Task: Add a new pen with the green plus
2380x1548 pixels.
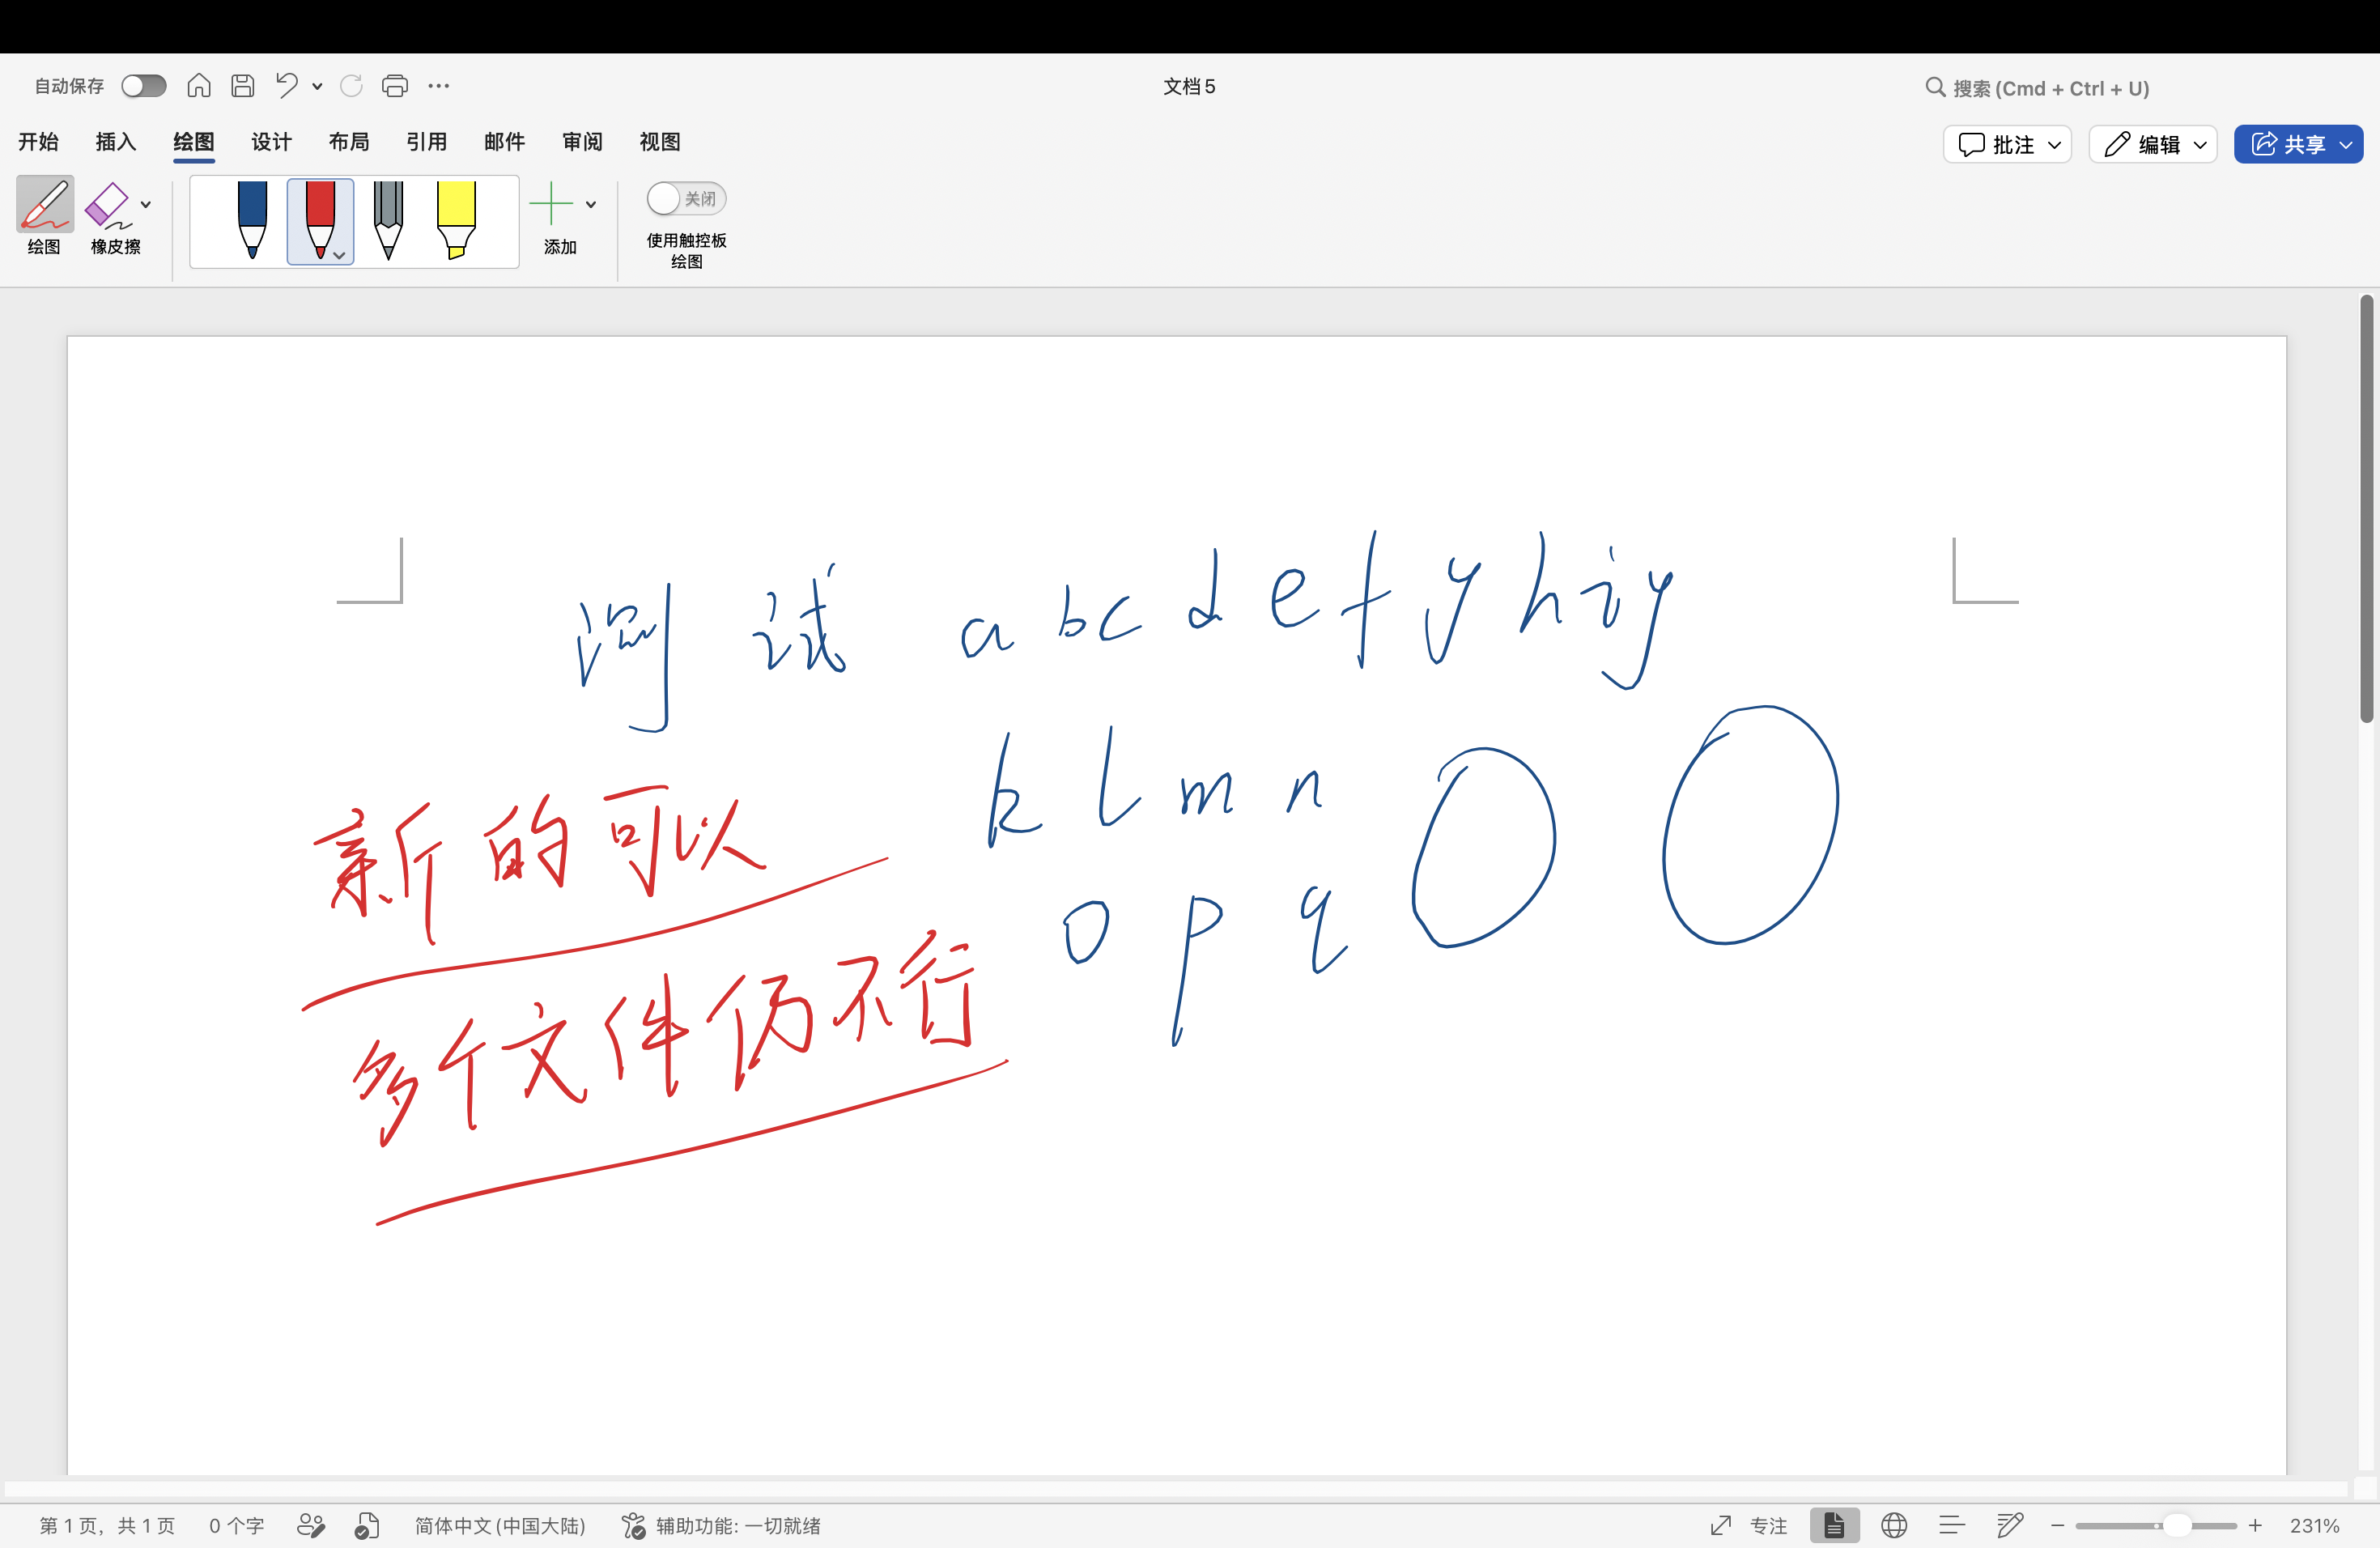Action: point(550,204)
